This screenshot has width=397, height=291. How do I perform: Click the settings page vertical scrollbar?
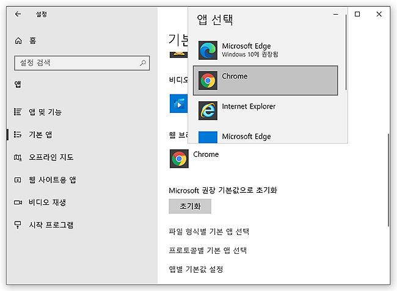coord(388,180)
